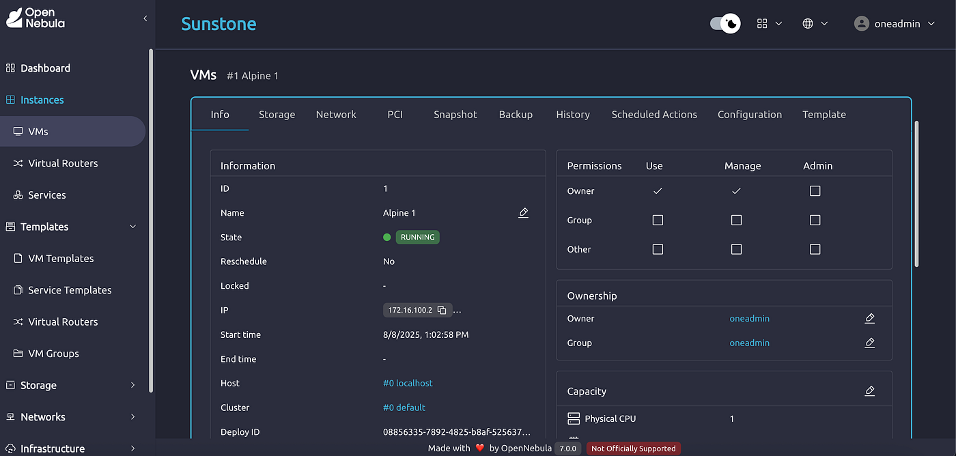Screen dimensions: 956x456
Task: Toggle the dark mode switch
Action: [725, 23]
